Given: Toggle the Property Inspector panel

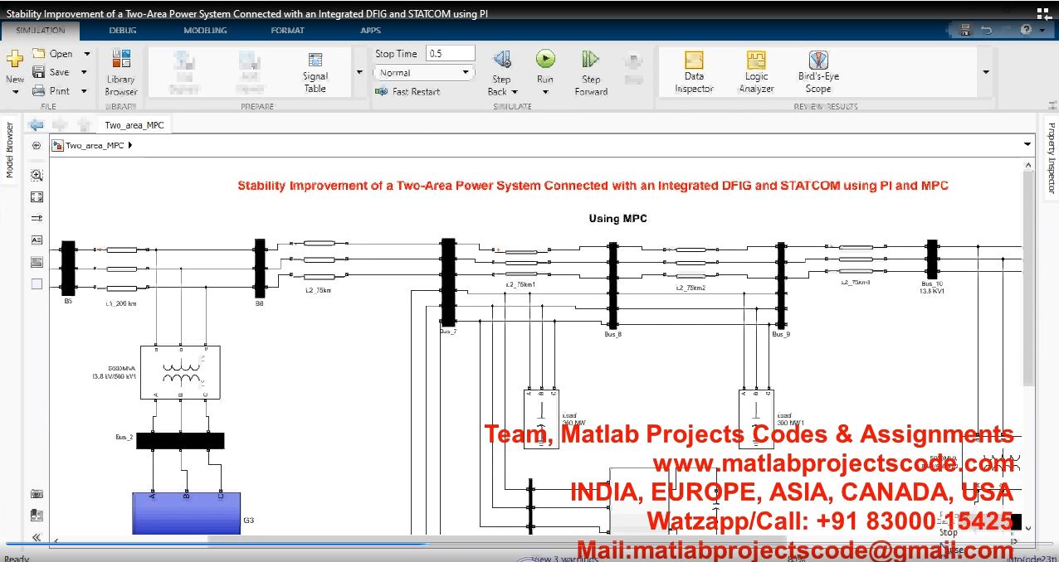Looking at the screenshot, I should coord(1051,157).
